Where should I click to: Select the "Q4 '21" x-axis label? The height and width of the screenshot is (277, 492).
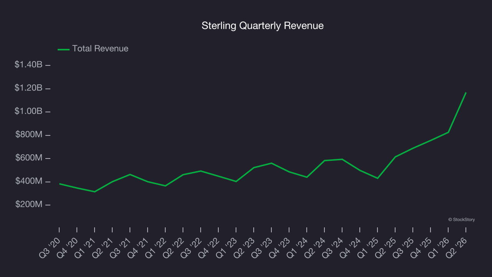[x=139, y=247]
